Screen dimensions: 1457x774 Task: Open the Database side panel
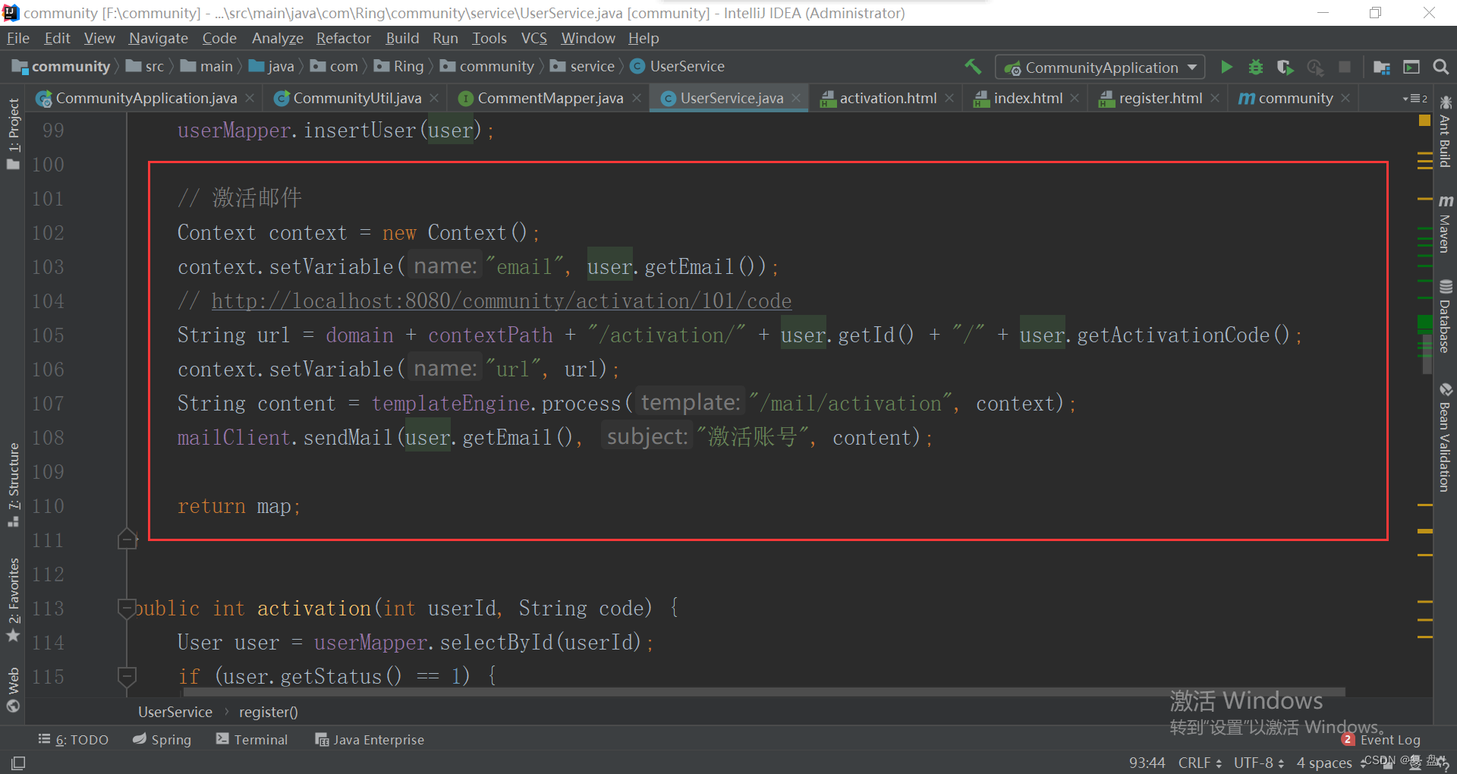(1446, 316)
